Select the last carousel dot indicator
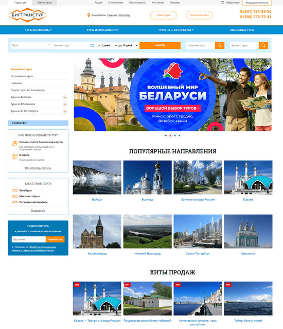This screenshot has width=283, height=329. tap(179, 135)
